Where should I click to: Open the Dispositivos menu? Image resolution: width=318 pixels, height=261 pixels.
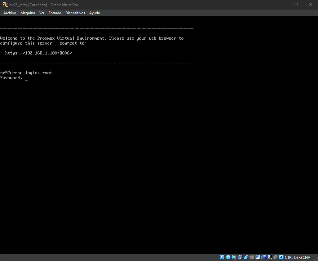(75, 13)
